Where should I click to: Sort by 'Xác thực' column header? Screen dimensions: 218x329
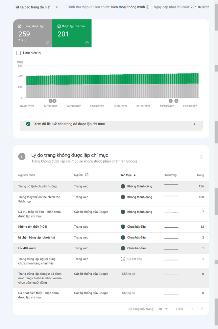[126, 175]
